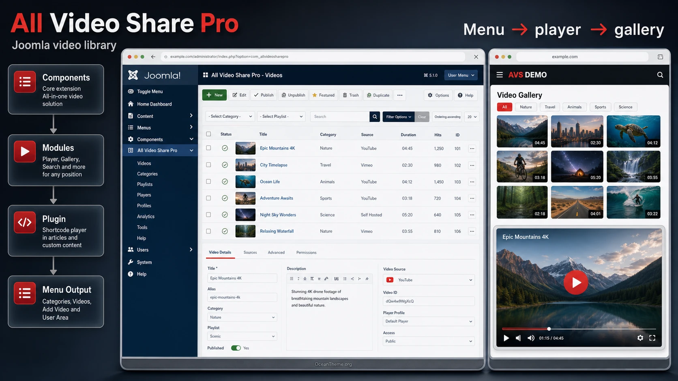This screenshot has height=381, width=678.
Task: Open the three-dots more actions toolbar button
Action: (x=400, y=95)
